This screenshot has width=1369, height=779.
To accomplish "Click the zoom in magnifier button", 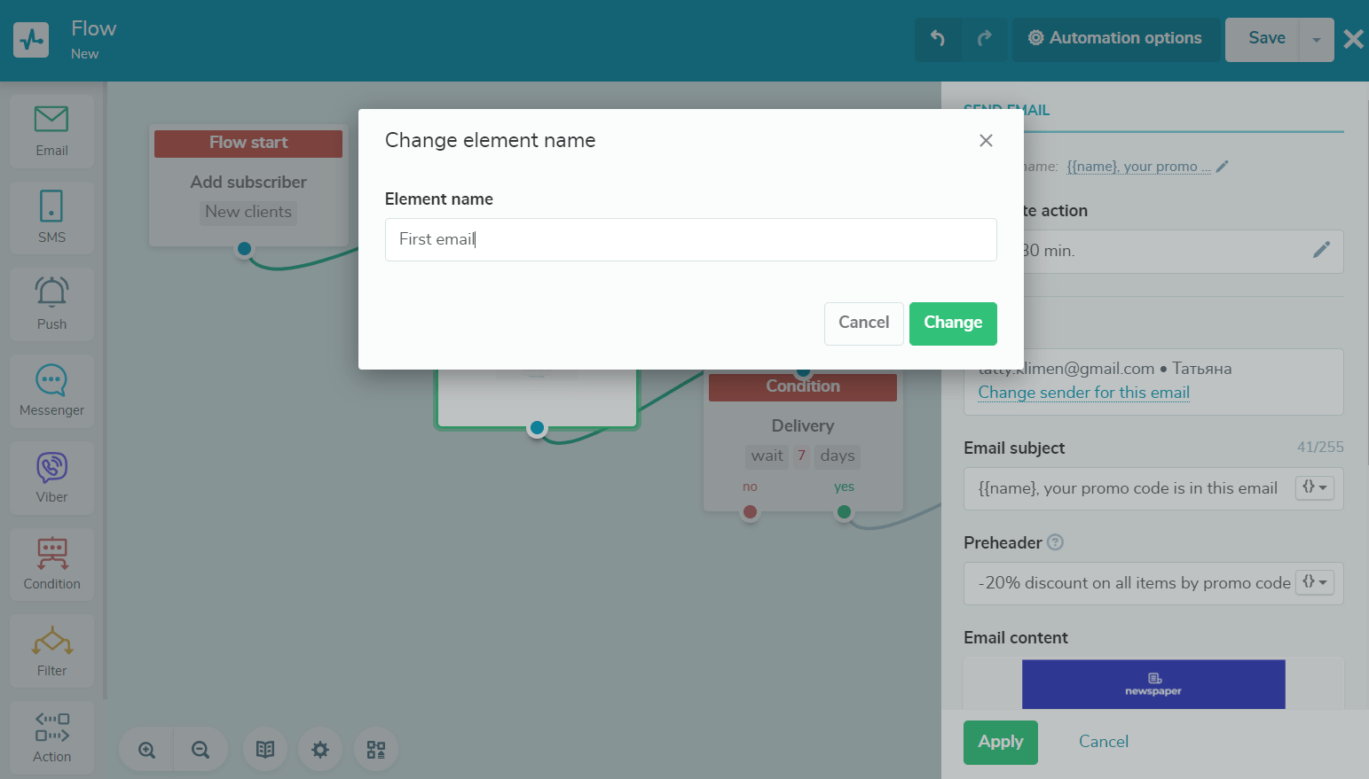I will pyautogui.click(x=147, y=750).
